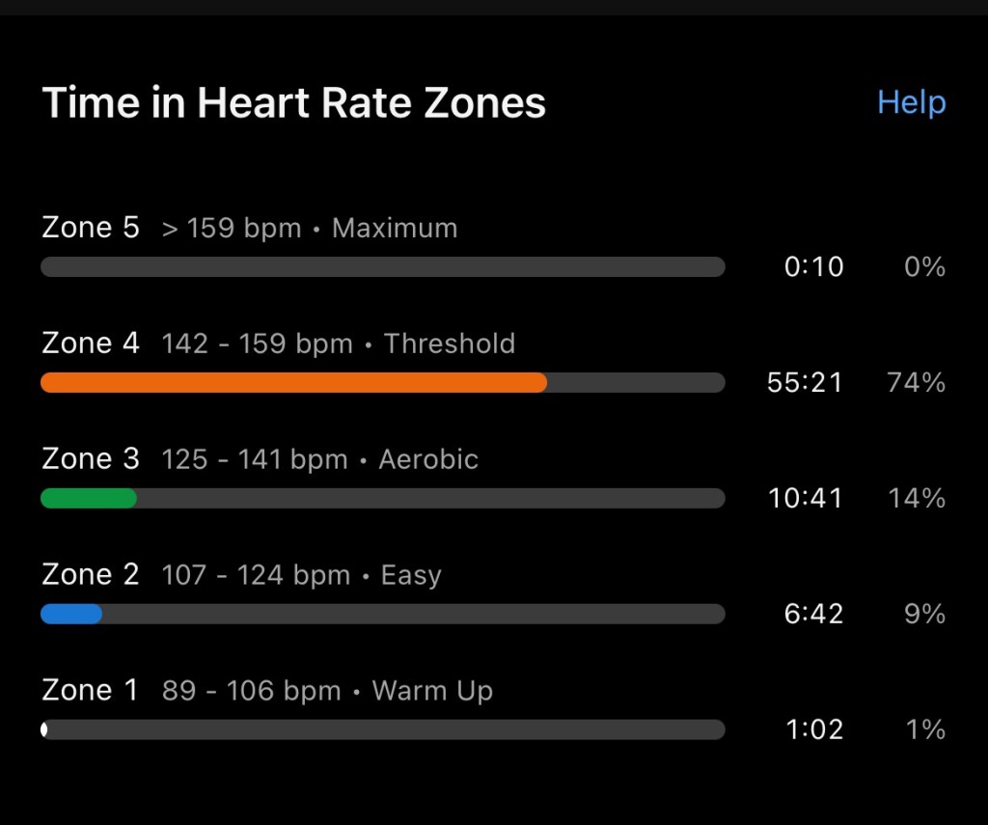
Task: Click the 14% percentage value
Action: 916,498
